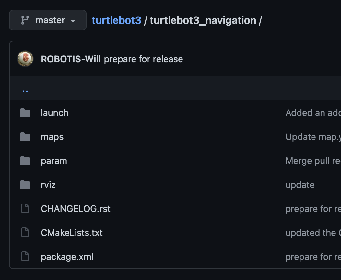Viewport: 341px width, 280px height.
Task: Click the git branch icon beside master
Action: 25,20
